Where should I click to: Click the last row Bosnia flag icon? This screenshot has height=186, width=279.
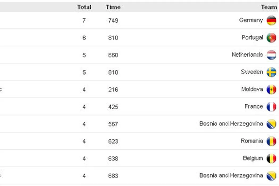pyautogui.click(x=271, y=176)
